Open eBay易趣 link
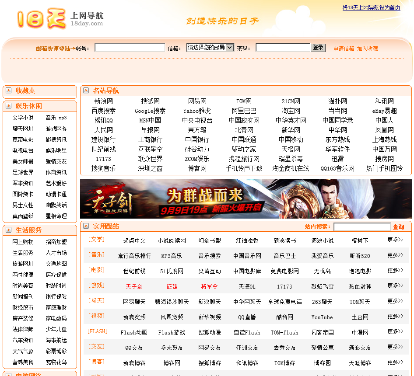The width and height of the screenshot is (414, 376). tap(384, 111)
